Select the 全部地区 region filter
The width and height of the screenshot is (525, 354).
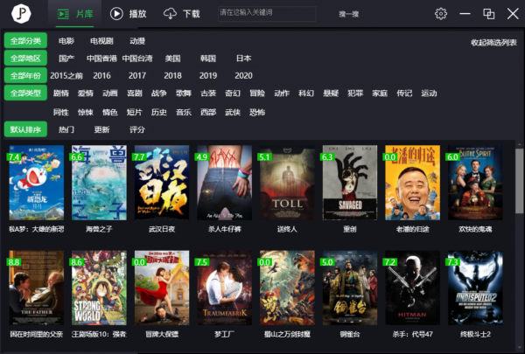tap(25, 59)
